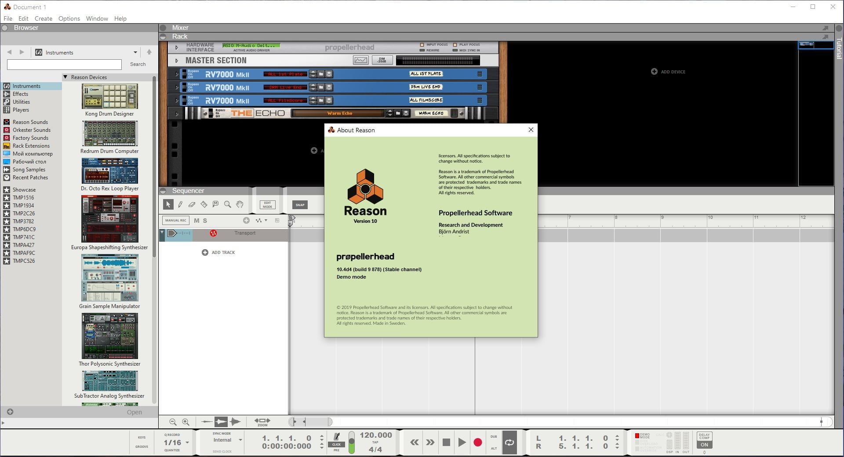Click the plus icon beside Add Track
The image size is (844, 457).
pos(205,252)
